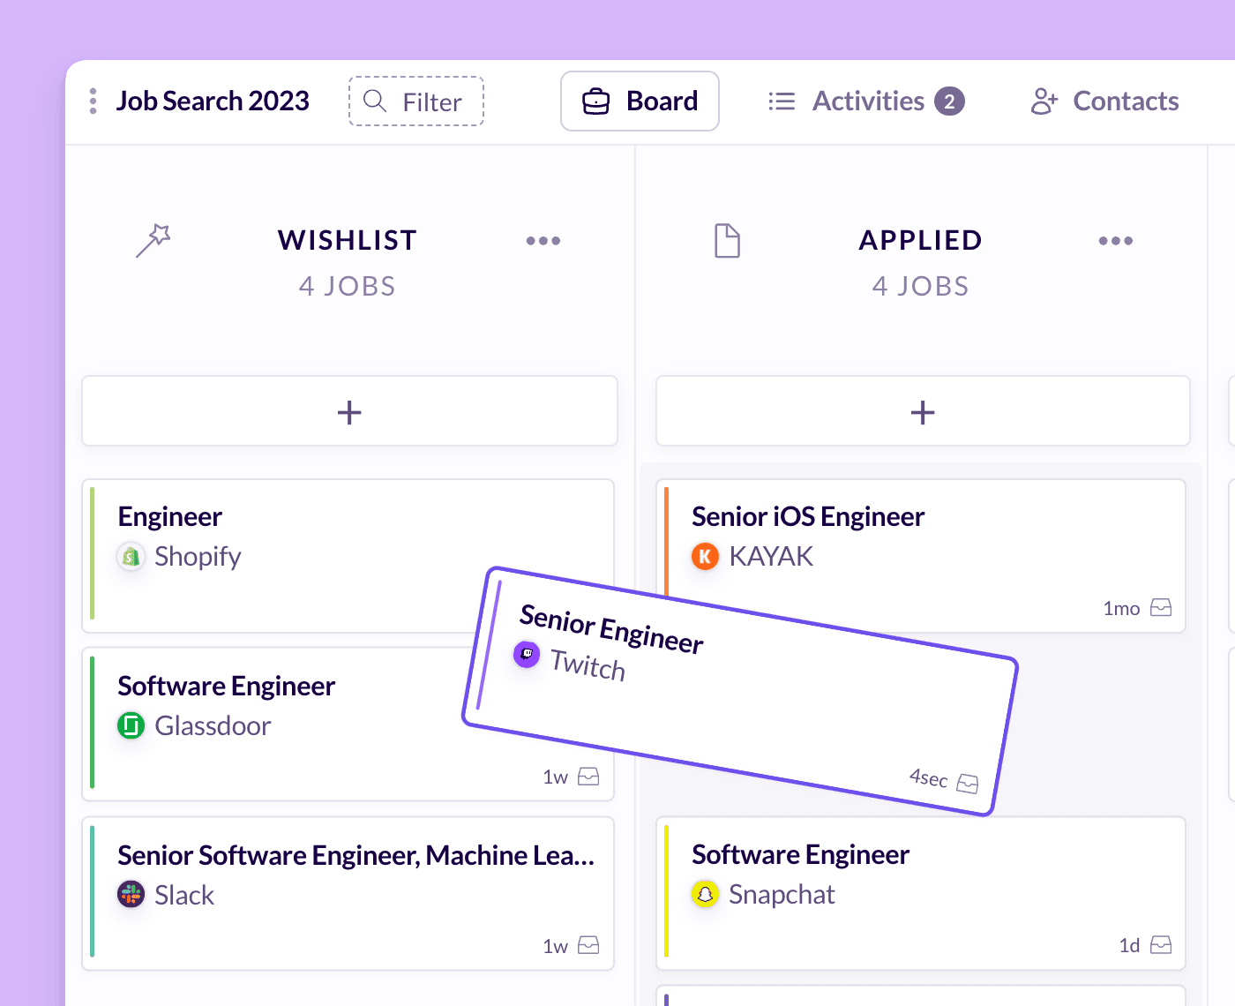This screenshot has width=1235, height=1006.
Task: Click the Contacts person icon
Action: (x=1044, y=101)
